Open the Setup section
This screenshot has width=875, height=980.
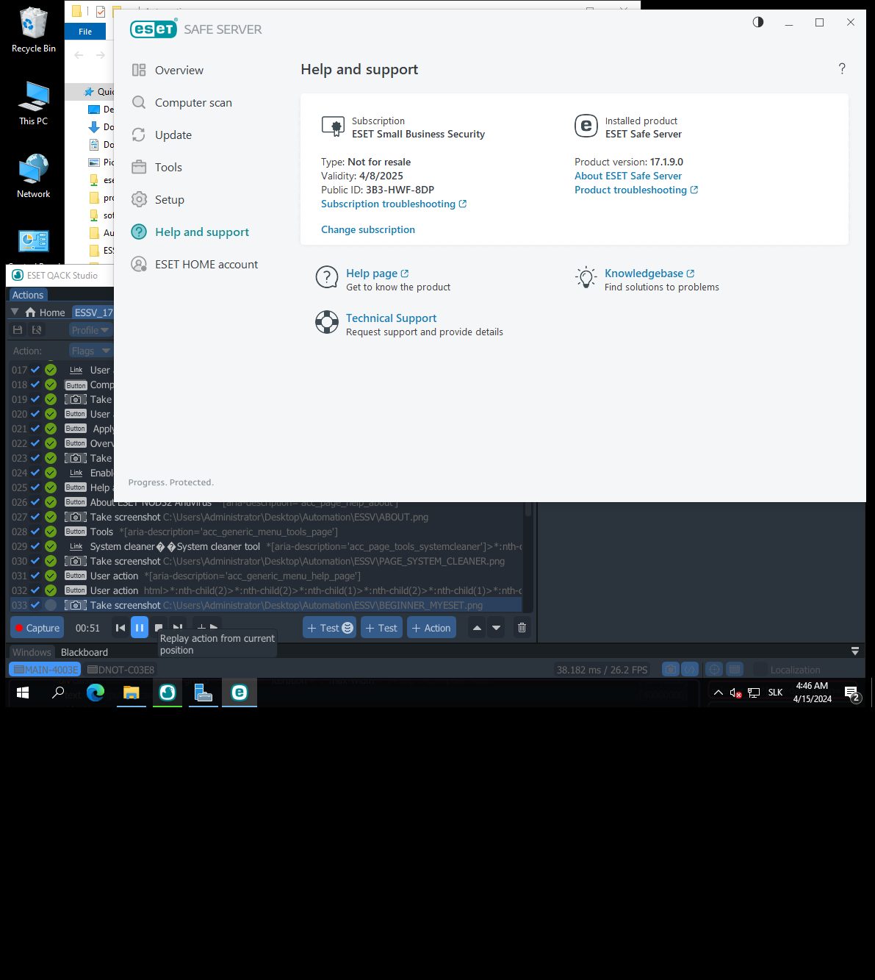[169, 200]
